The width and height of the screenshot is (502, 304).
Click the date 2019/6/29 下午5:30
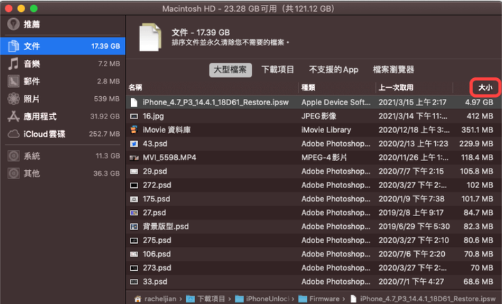coord(414,227)
